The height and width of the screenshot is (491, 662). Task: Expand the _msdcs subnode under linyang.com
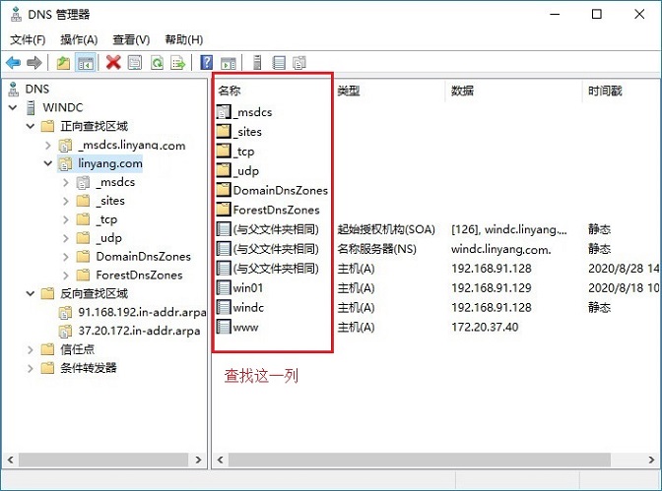point(66,183)
